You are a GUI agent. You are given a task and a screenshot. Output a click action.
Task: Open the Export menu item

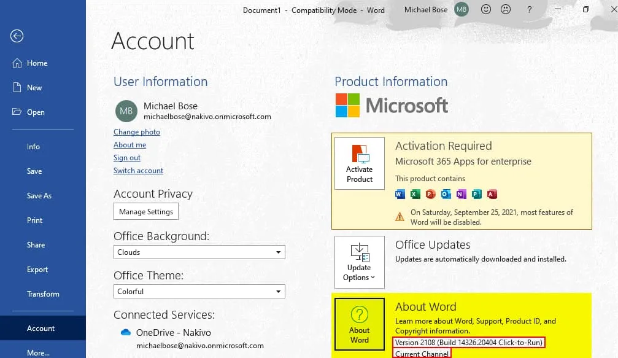coord(37,270)
